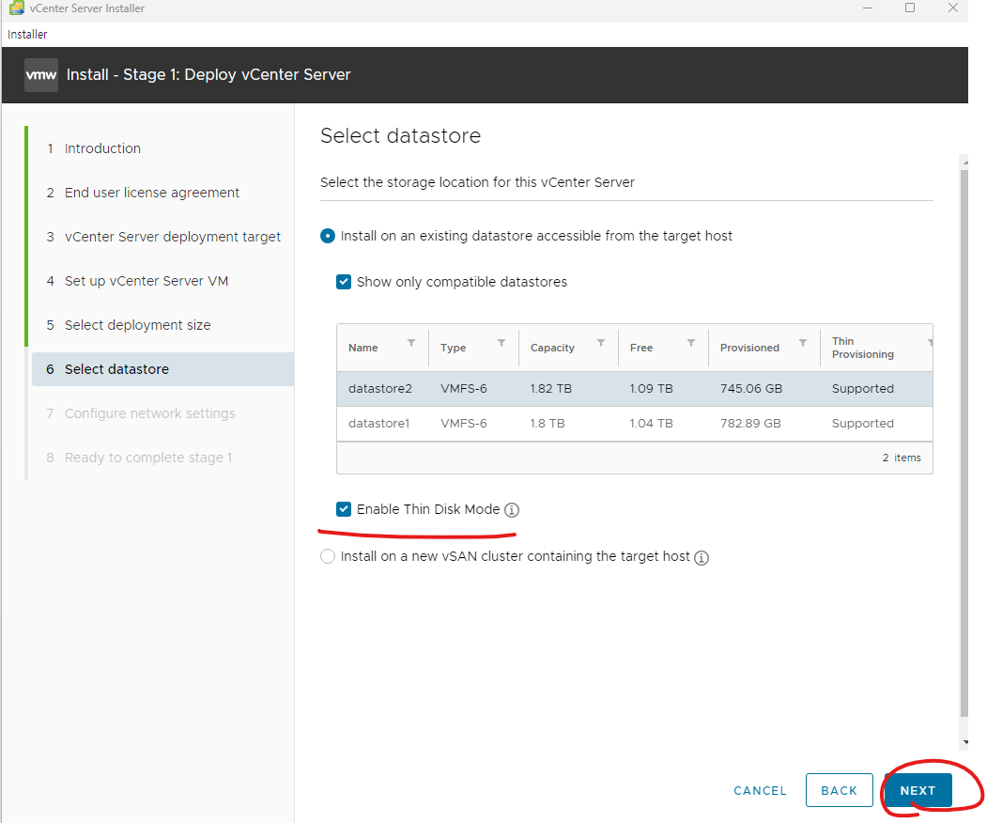Click vCenter Server Installer app icon in title bar
This screenshot has width=987, height=823.
click(17, 8)
